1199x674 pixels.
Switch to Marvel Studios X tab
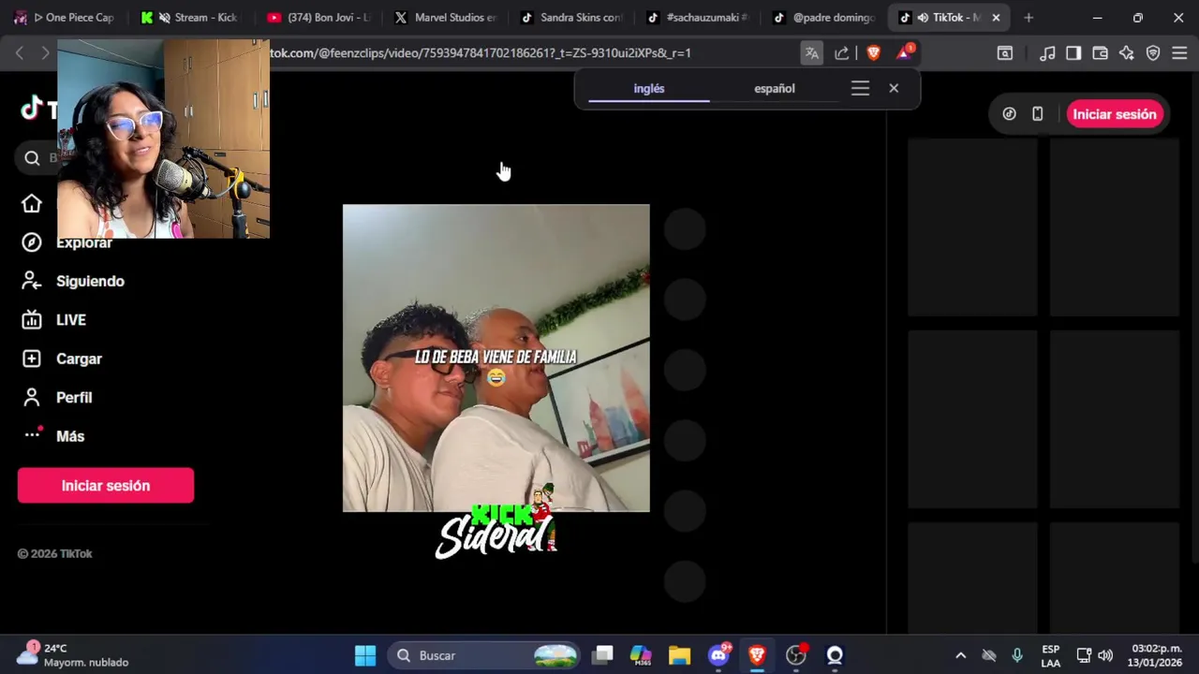click(444, 18)
